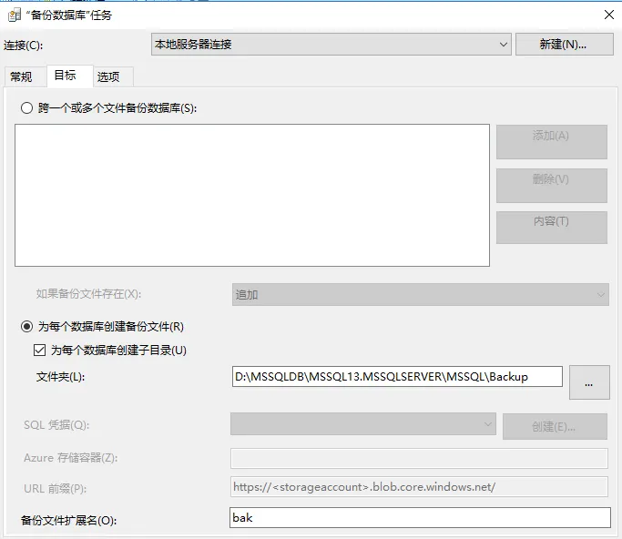Browse folder with the ... button
622x539 pixels.
pyautogui.click(x=589, y=382)
